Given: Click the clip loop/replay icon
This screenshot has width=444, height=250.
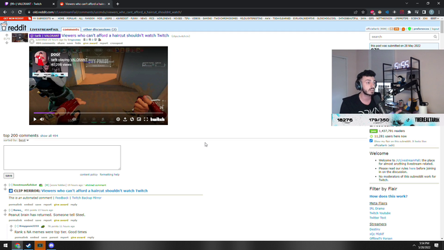Looking at the screenshot, I should tap(132, 119).
